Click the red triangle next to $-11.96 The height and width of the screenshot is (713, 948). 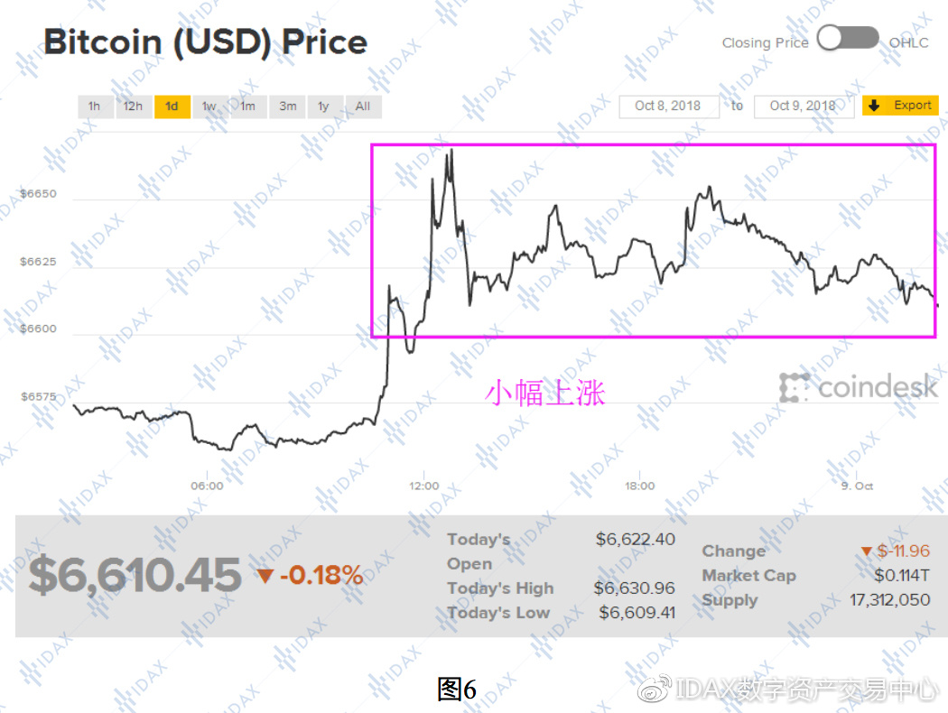tap(866, 551)
